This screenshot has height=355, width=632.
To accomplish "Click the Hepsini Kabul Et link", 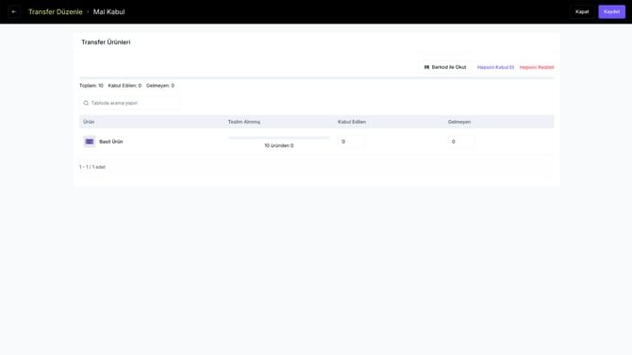I will (495, 67).
